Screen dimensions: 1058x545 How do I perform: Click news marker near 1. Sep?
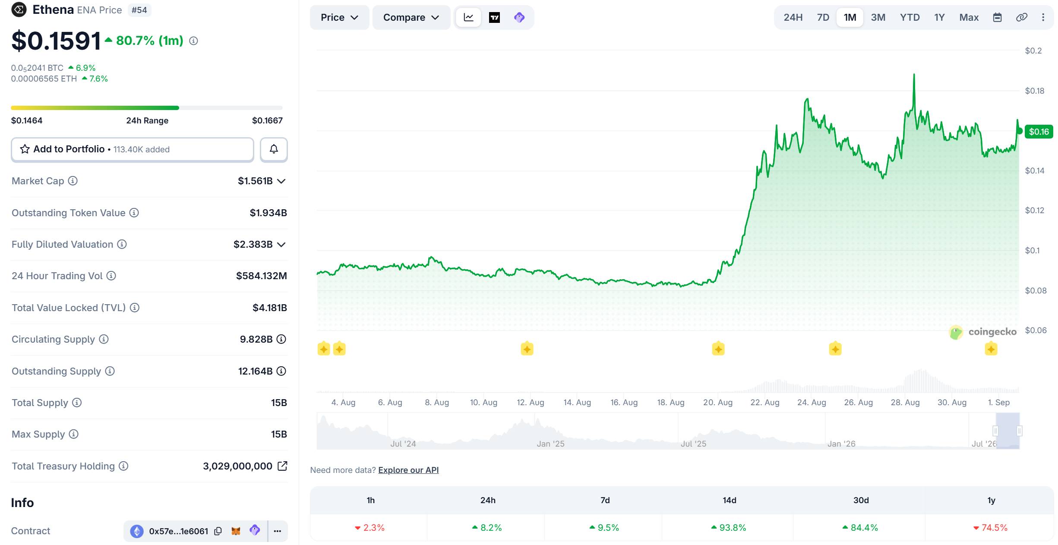coord(991,349)
